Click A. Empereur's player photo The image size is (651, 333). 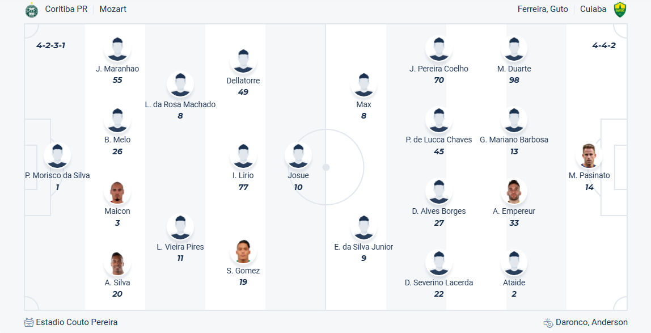pos(514,193)
